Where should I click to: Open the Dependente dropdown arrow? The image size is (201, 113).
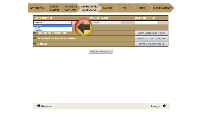click(70, 23)
